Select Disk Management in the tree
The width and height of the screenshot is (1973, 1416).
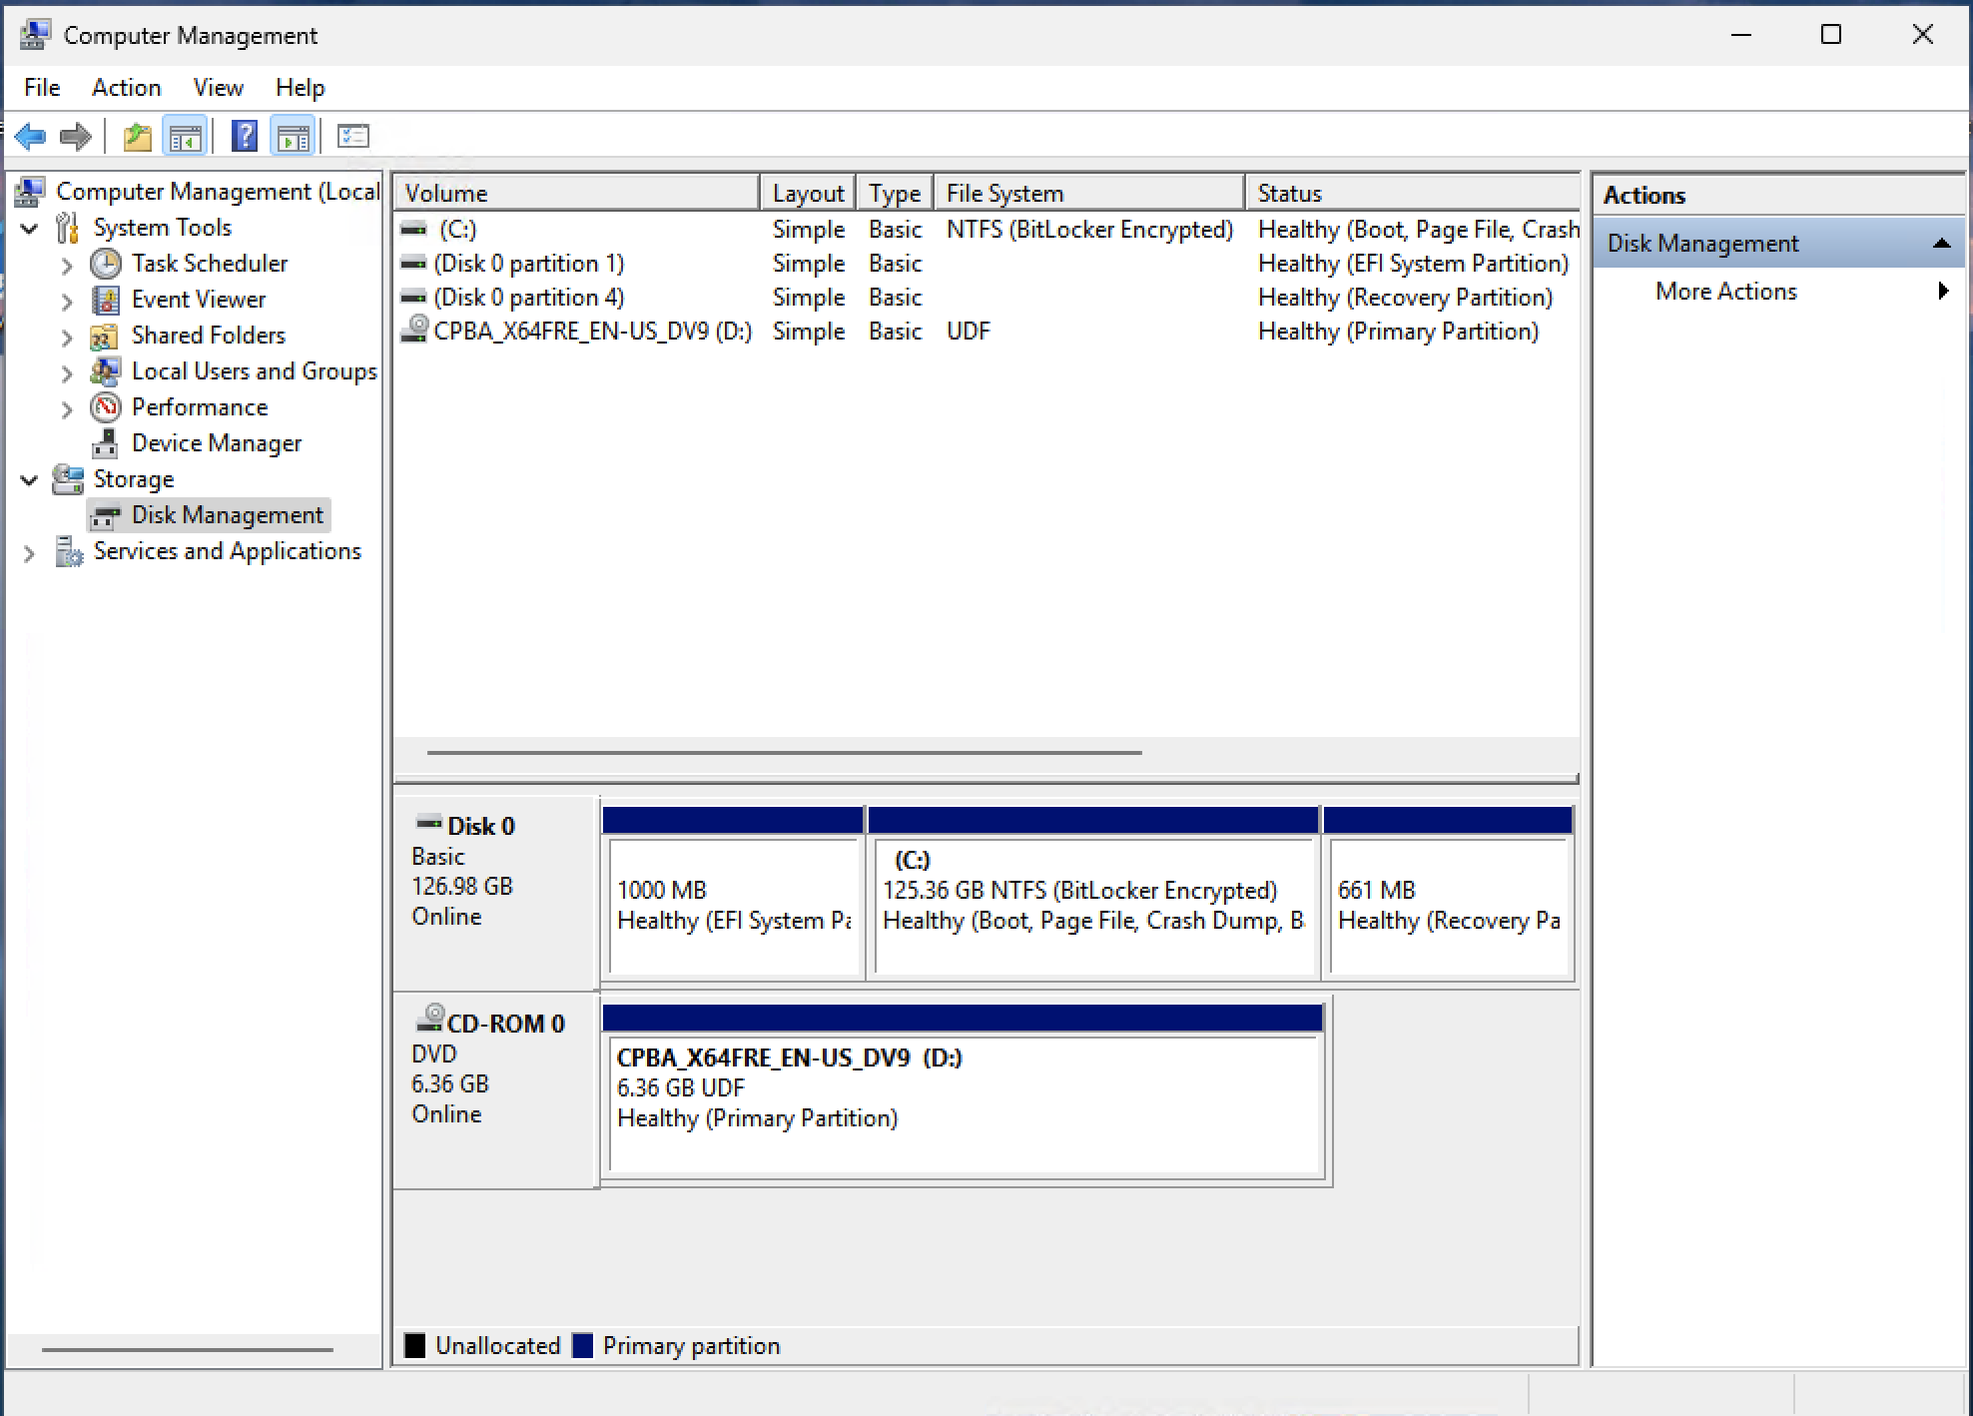pos(209,515)
